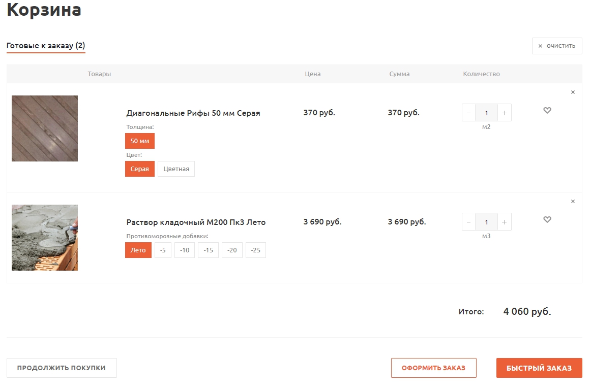Choose the -25 antifreeze additive option

255,250
